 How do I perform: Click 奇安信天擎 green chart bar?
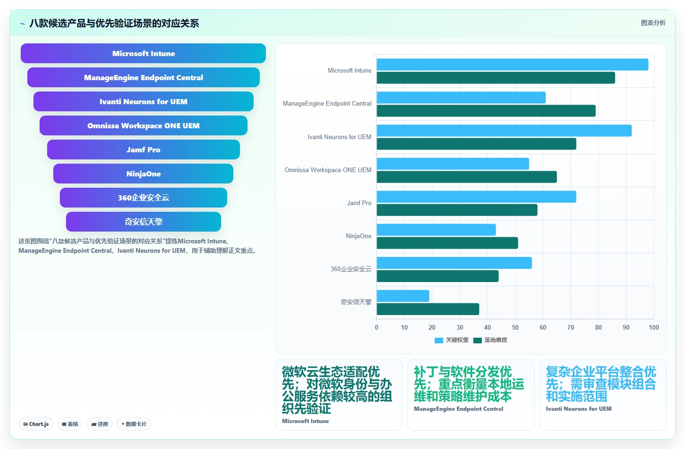(428, 309)
